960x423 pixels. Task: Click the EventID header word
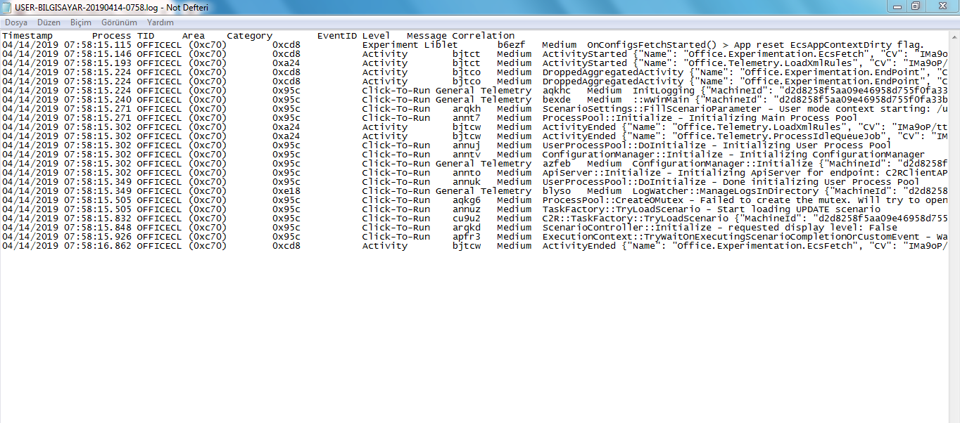coord(337,36)
